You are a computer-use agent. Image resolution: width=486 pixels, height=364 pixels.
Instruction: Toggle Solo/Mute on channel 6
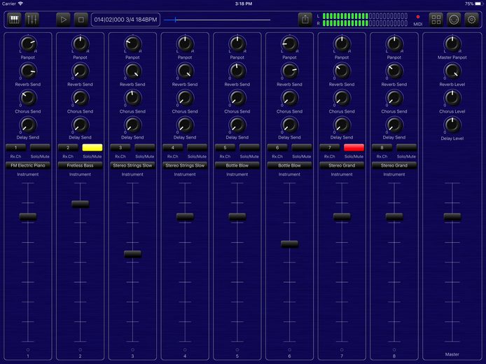click(302, 148)
